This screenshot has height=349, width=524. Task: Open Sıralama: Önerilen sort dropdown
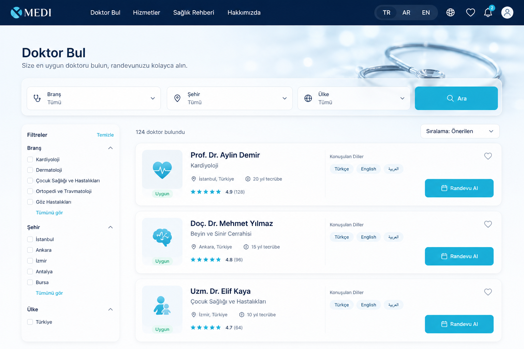[460, 131]
